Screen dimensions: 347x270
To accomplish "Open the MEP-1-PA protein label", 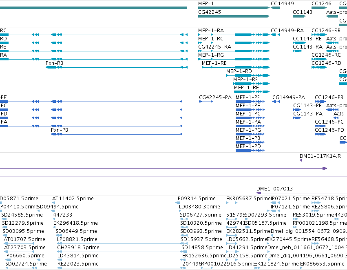I will pos(248,122).
